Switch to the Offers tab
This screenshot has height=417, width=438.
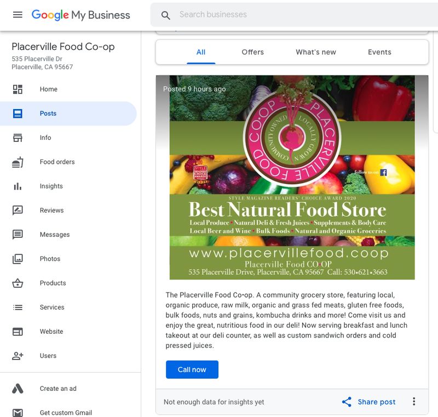253,52
